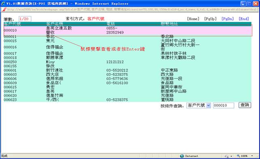
Task: Select customer code 006155
Action: coord(10,66)
